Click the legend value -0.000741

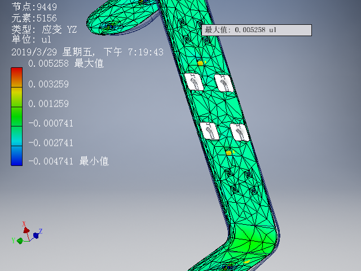[51, 123]
